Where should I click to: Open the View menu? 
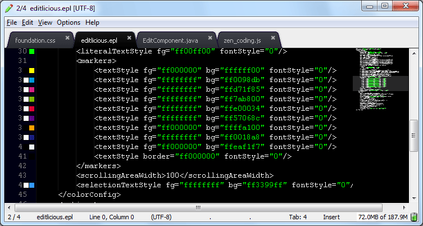45,22
